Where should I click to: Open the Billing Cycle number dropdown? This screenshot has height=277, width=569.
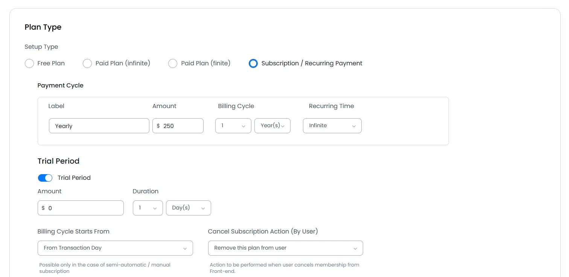coord(233,126)
